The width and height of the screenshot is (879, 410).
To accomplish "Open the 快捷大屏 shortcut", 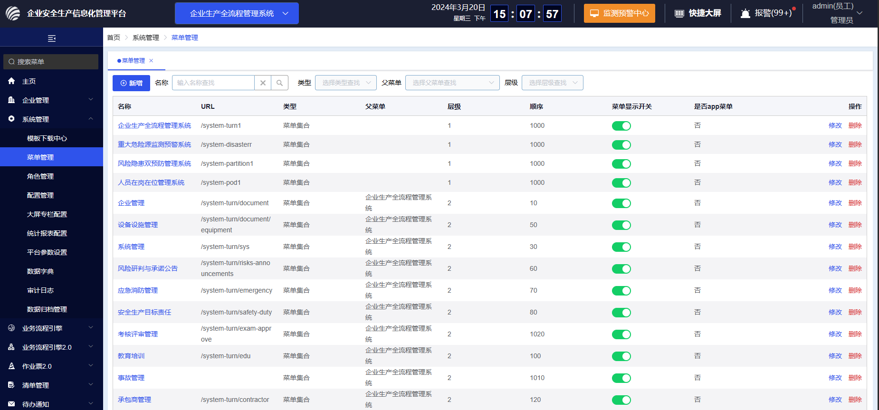I will tap(697, 13).
